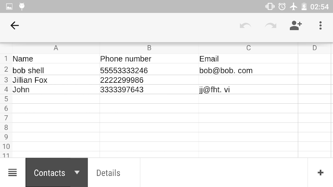Tap the redo icon
Viewport: 333px width, 187px height.
[x=270, y=26]
